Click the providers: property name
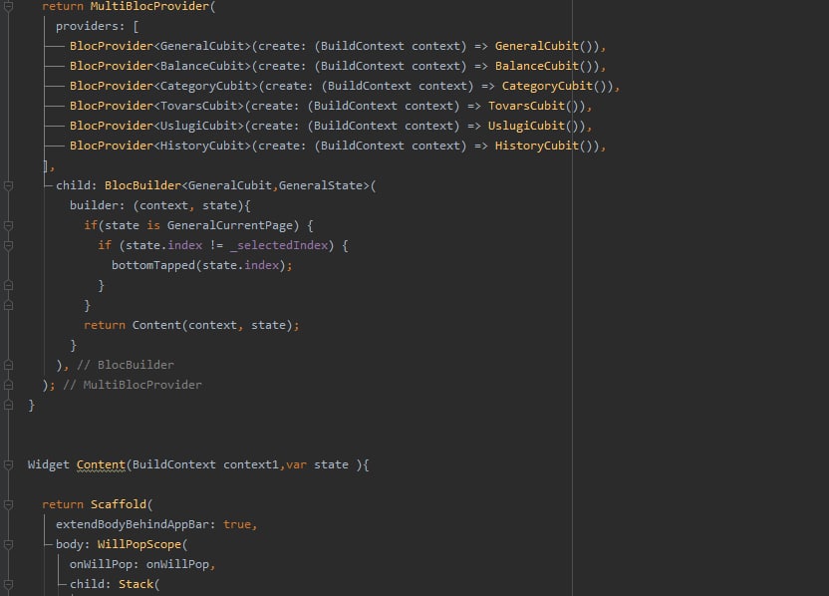 [91, 27]
